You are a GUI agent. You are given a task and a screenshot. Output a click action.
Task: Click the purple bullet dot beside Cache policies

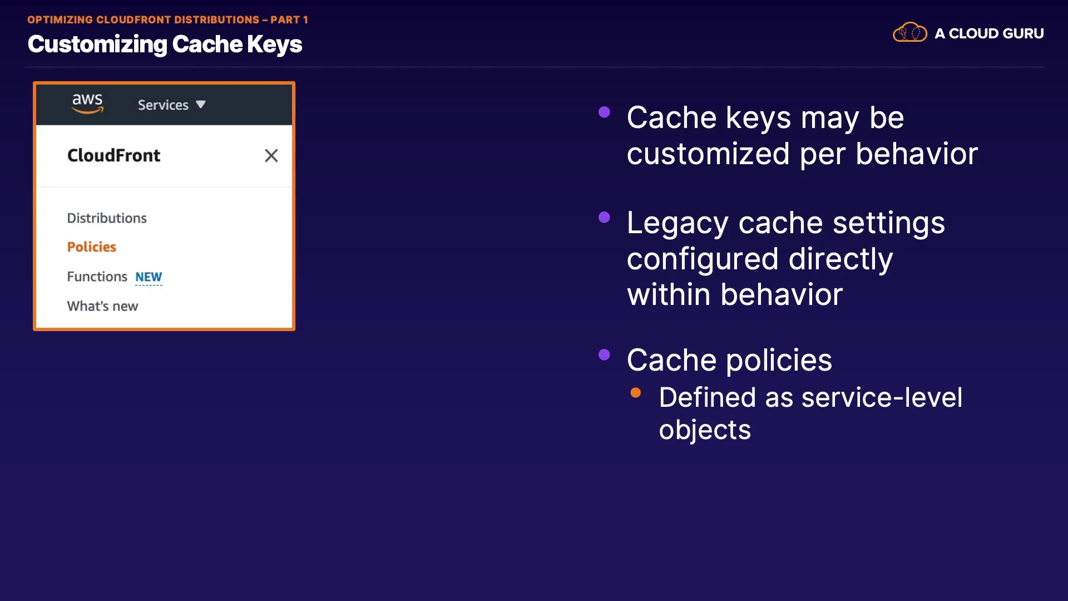click(604, 355)
